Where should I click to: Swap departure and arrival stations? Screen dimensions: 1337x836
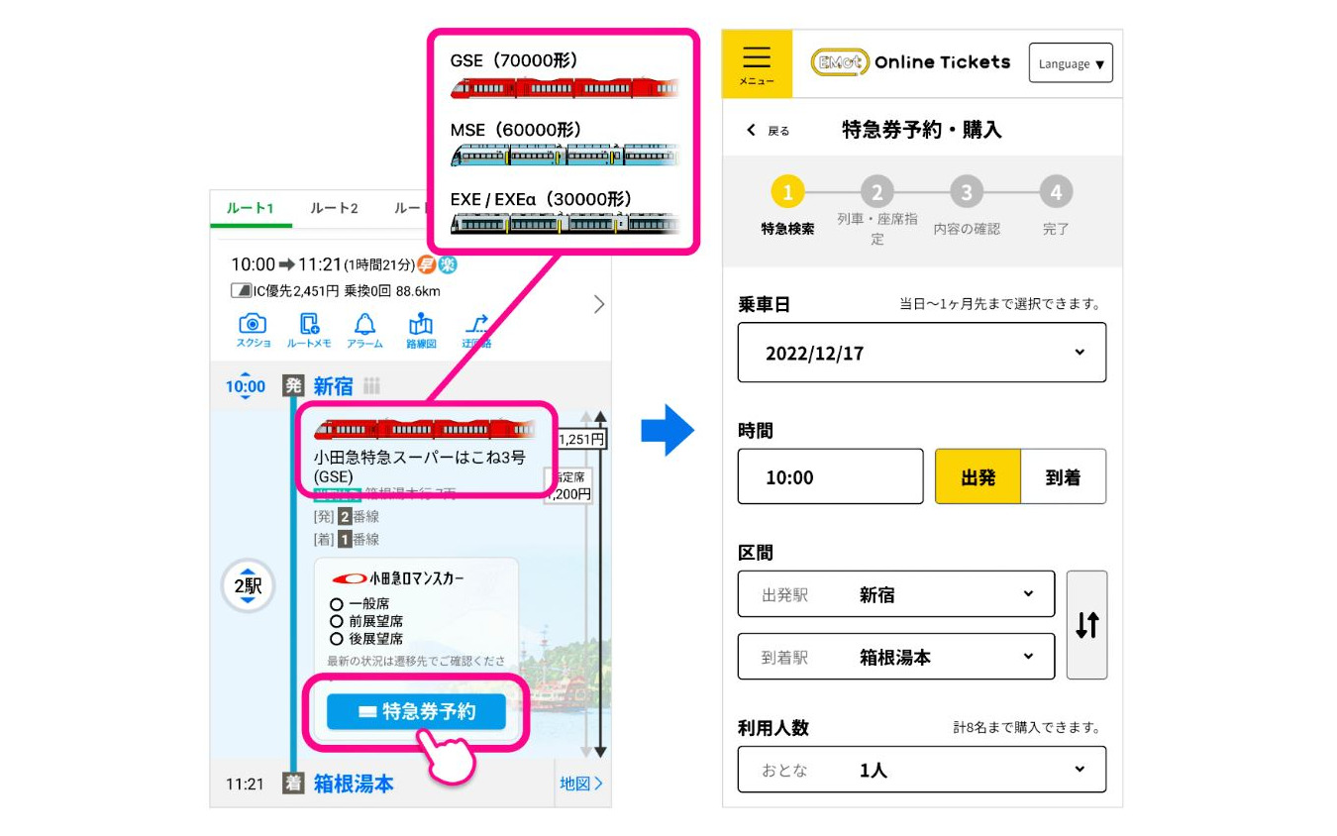[1086, 625]
